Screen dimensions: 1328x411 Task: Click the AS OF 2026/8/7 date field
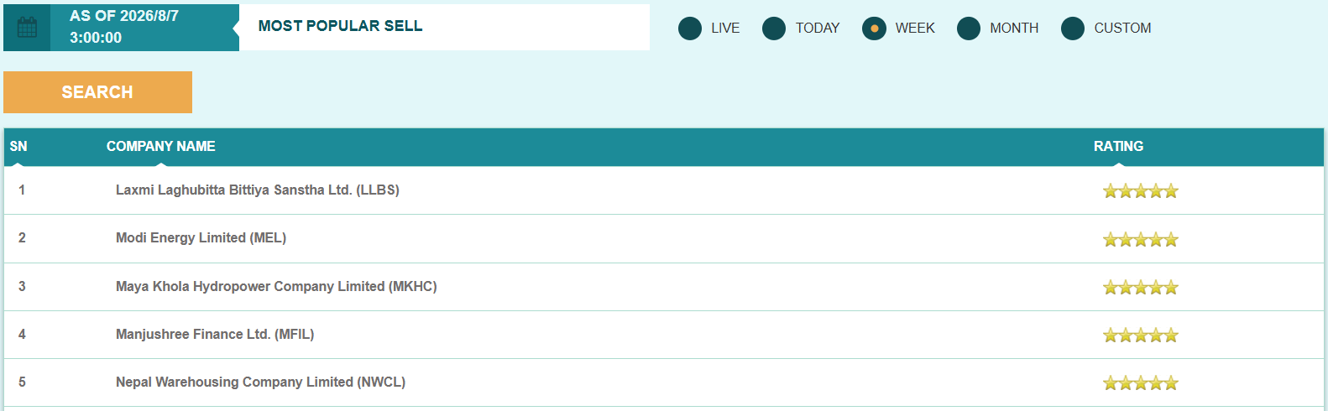pos(144,28)
